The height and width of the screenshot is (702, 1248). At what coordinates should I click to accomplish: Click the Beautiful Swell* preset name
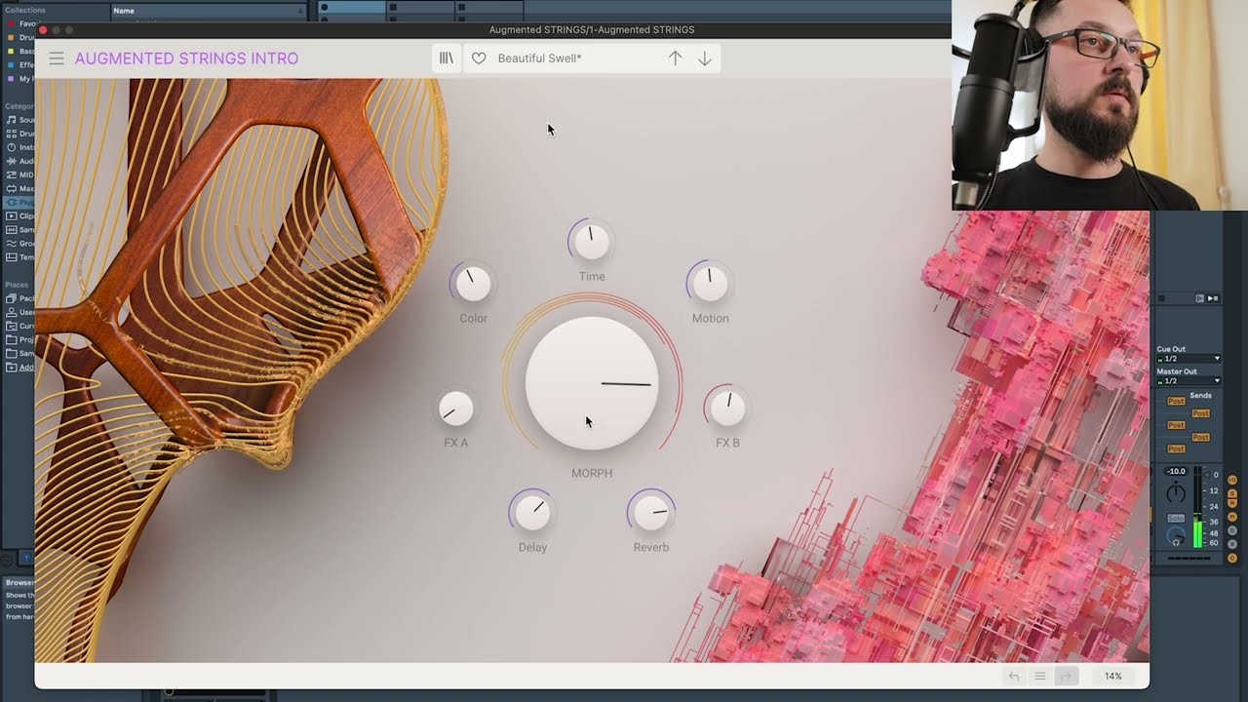[539, 58]
